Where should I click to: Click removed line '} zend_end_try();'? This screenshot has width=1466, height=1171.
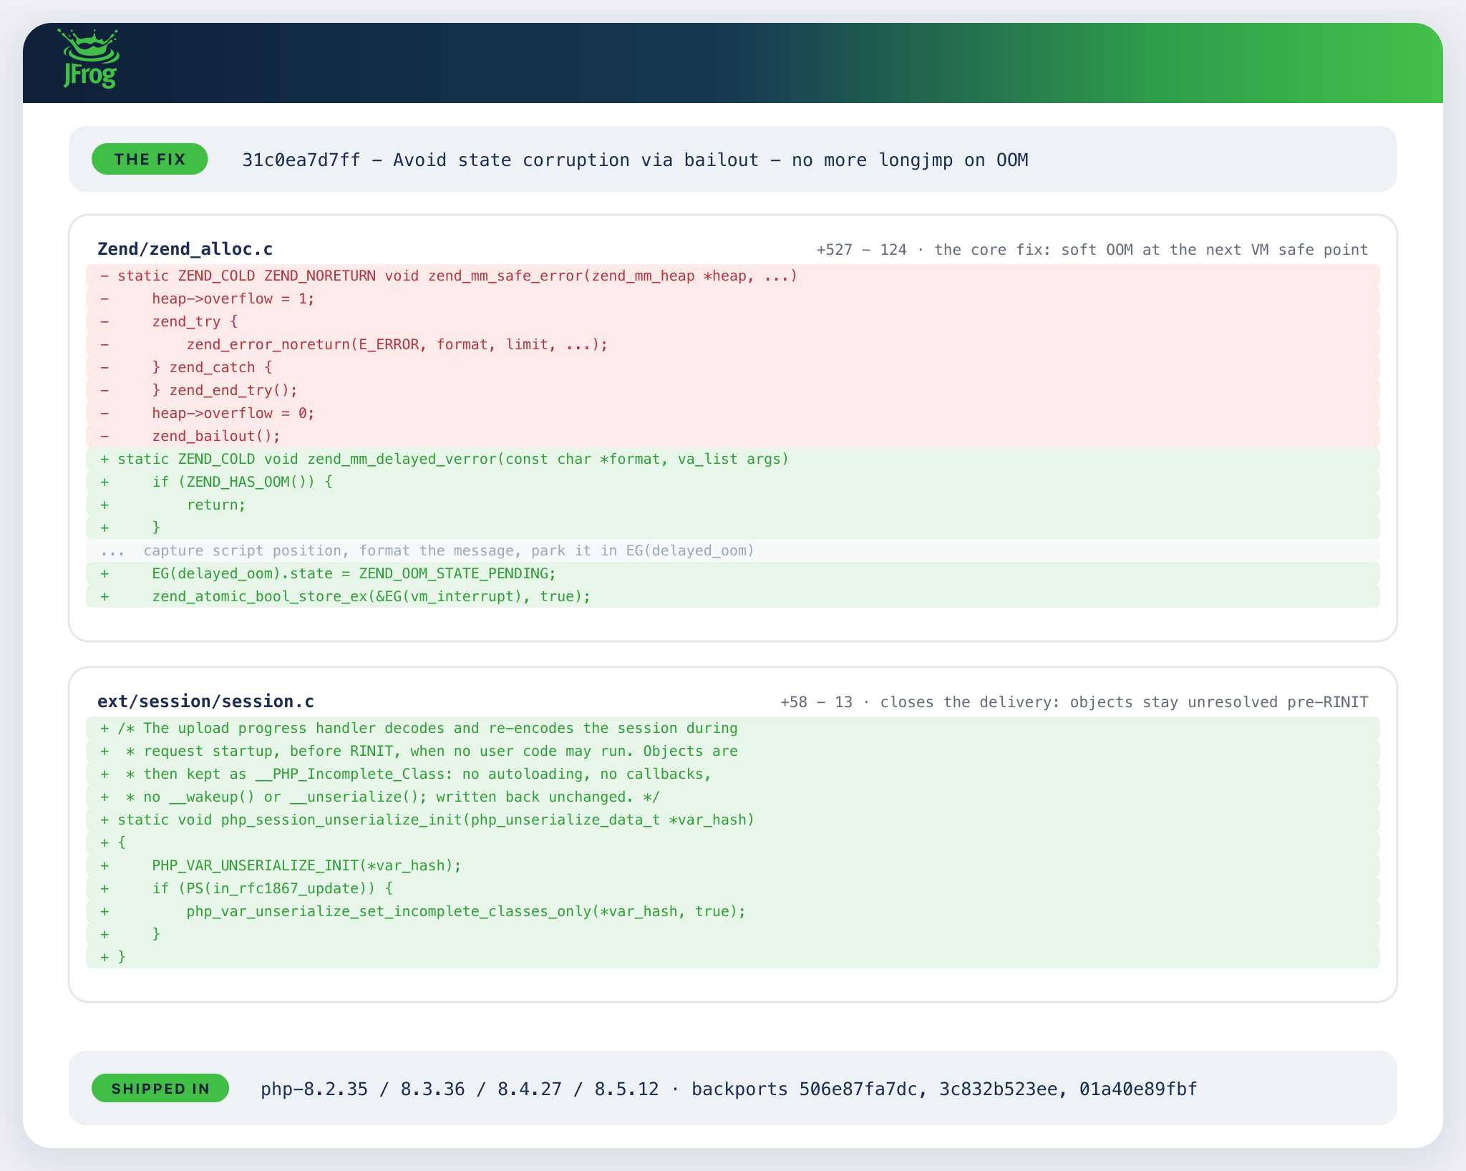point(733,390)
